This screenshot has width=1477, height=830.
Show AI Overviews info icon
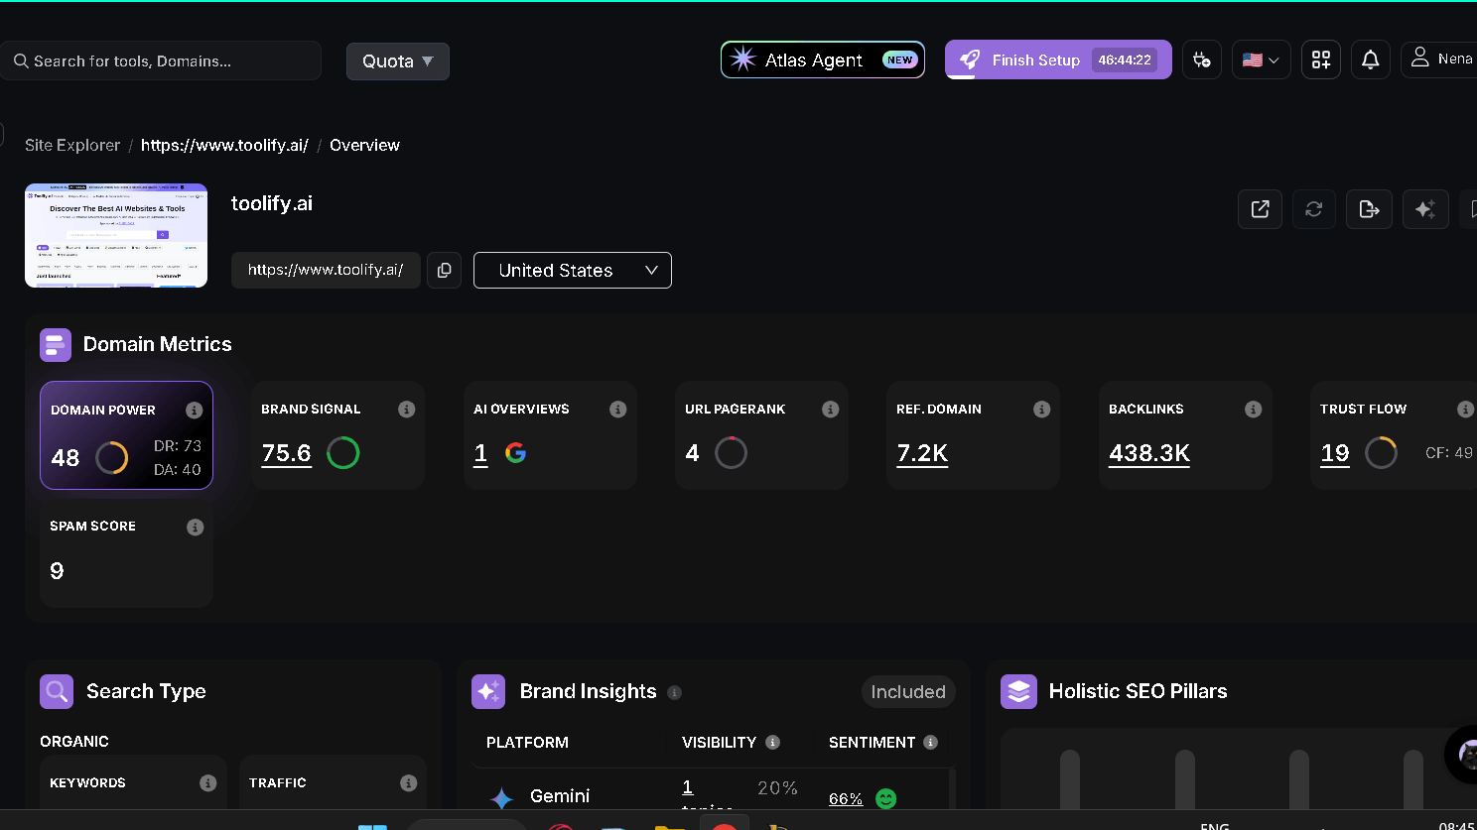point(617,409)
